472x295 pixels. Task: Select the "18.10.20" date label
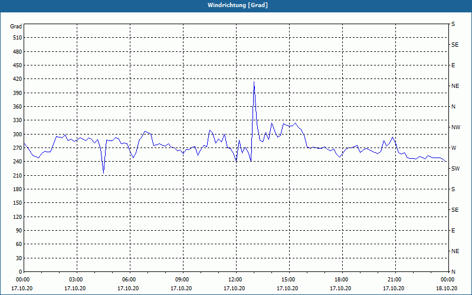point(447,289)
